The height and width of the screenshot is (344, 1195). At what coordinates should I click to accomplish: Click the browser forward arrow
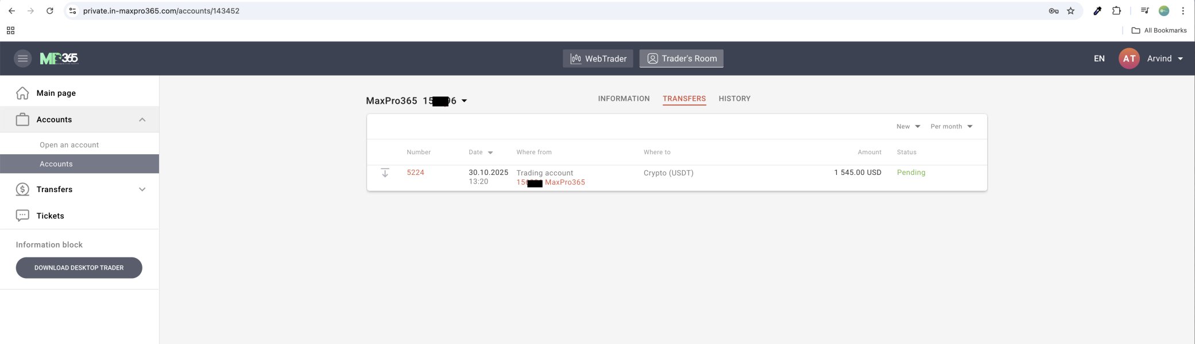[30, 11]
